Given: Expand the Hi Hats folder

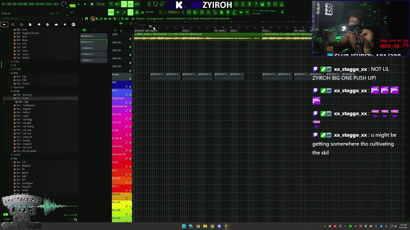Looking at the screenshot, I should 17,69.
